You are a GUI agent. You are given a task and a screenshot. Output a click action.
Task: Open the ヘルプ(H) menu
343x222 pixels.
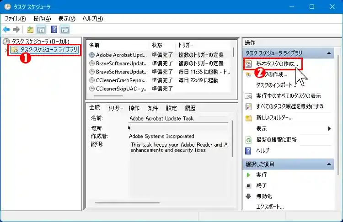[93, 19]
